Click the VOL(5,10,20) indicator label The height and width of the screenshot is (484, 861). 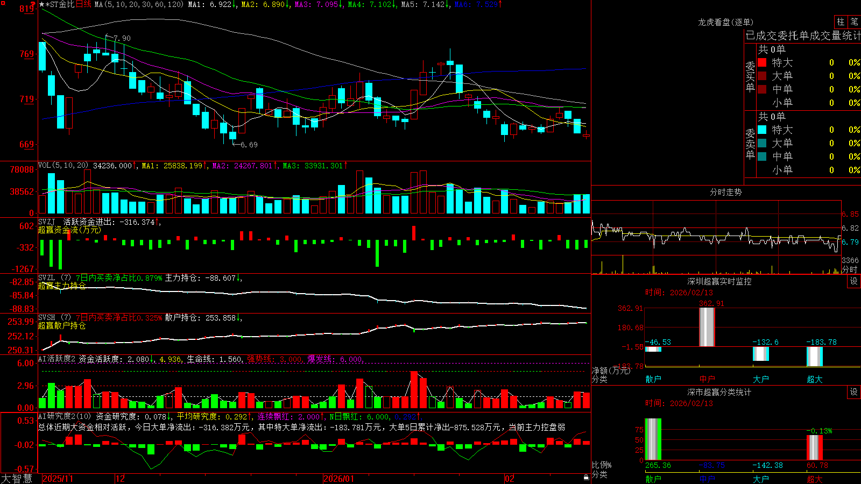63,165
